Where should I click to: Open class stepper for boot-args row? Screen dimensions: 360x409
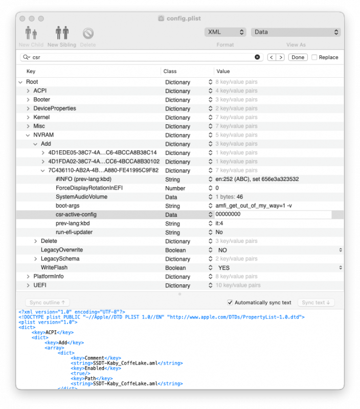pyautogui.click(x=211, y=206)
